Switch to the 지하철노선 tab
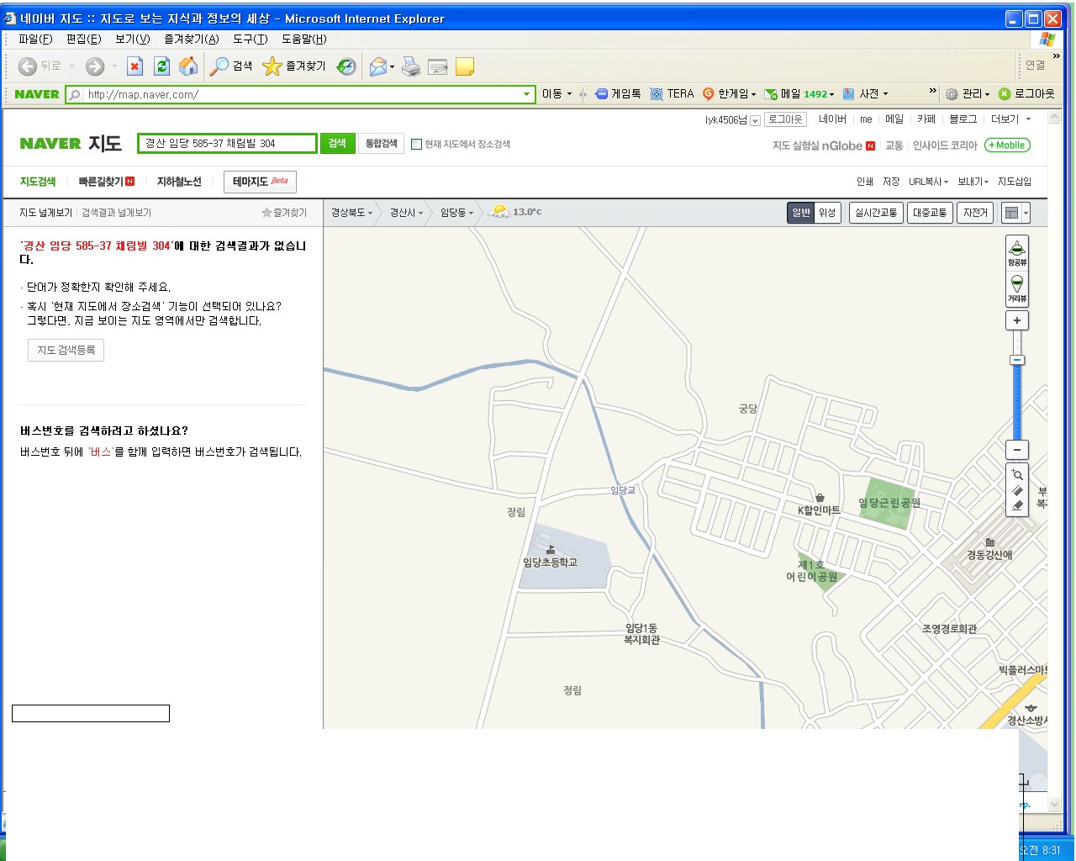 [179, 182]
